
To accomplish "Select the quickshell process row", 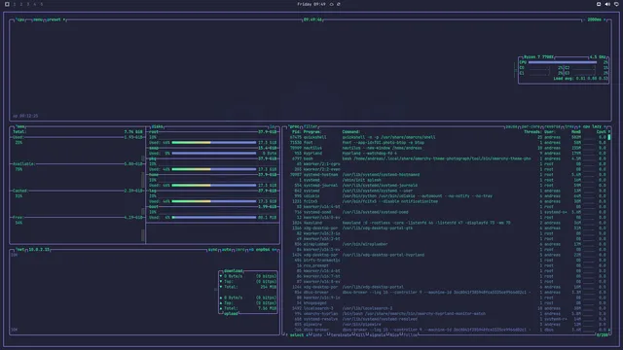I will (447, 137).
